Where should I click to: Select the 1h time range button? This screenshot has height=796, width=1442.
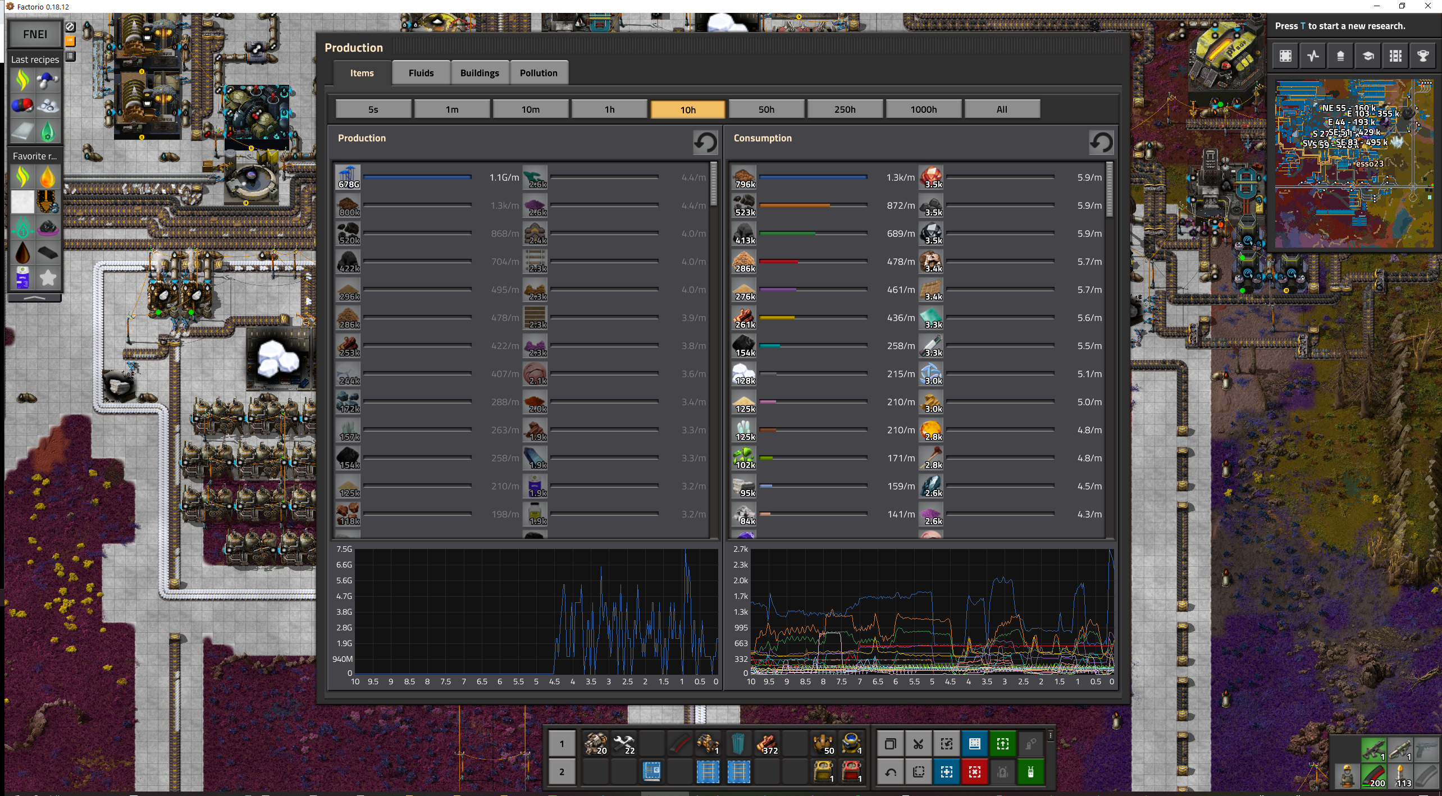pos(609,109)
